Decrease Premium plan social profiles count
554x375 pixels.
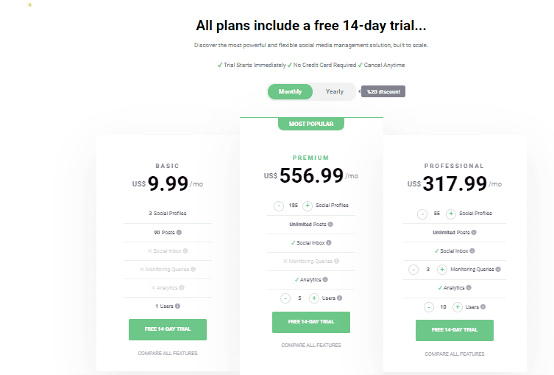point(280,206)
